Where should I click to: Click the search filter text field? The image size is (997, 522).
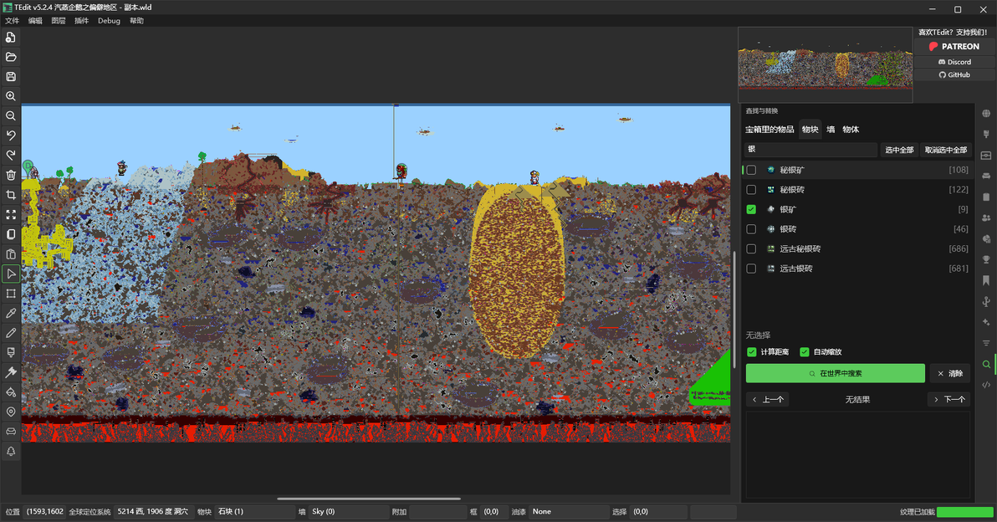tap(810, 150)
